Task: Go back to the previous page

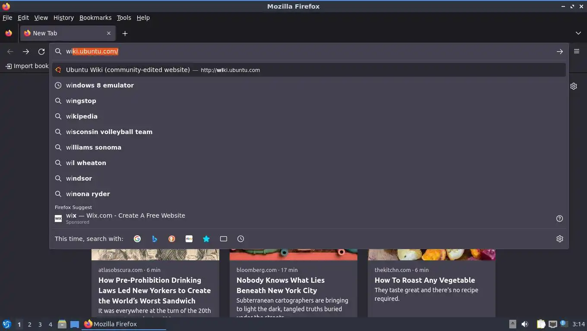Action: point(10,51)
